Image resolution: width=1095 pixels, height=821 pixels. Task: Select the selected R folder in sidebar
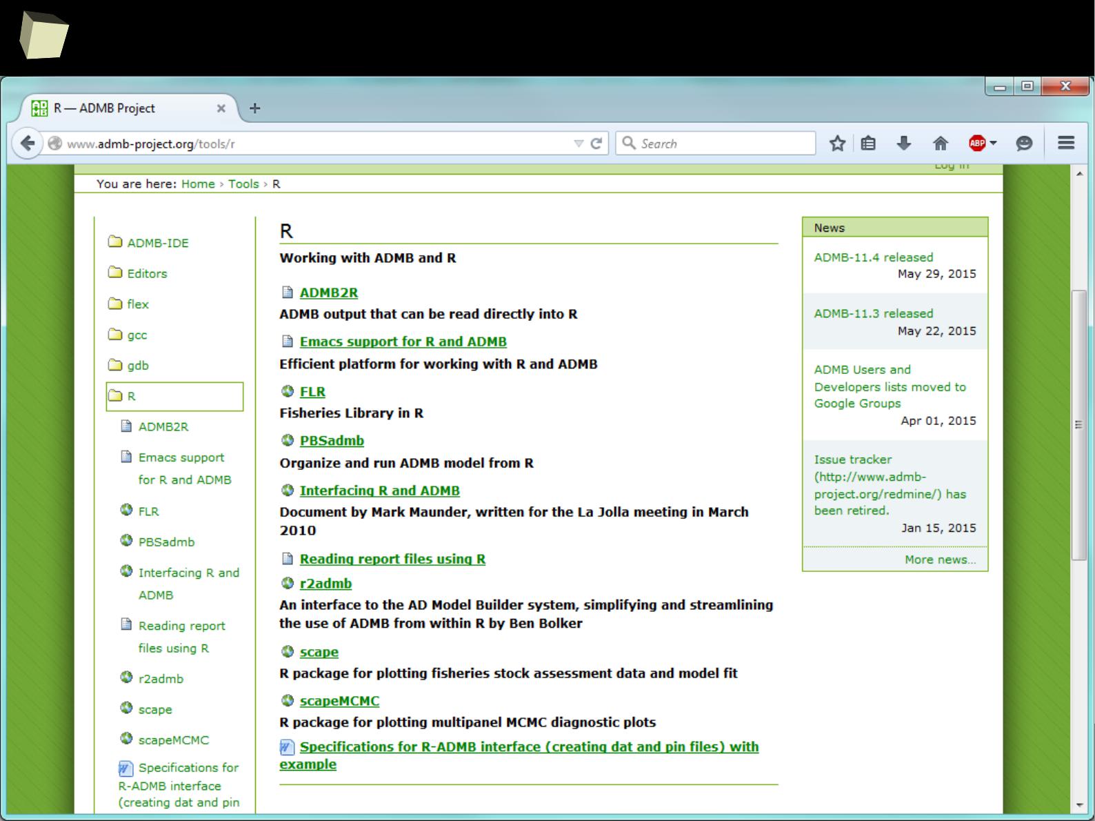(174, 397)
